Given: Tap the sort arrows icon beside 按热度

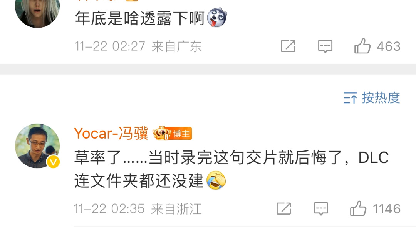Looking at the screenshot, I should coord(350,98).
